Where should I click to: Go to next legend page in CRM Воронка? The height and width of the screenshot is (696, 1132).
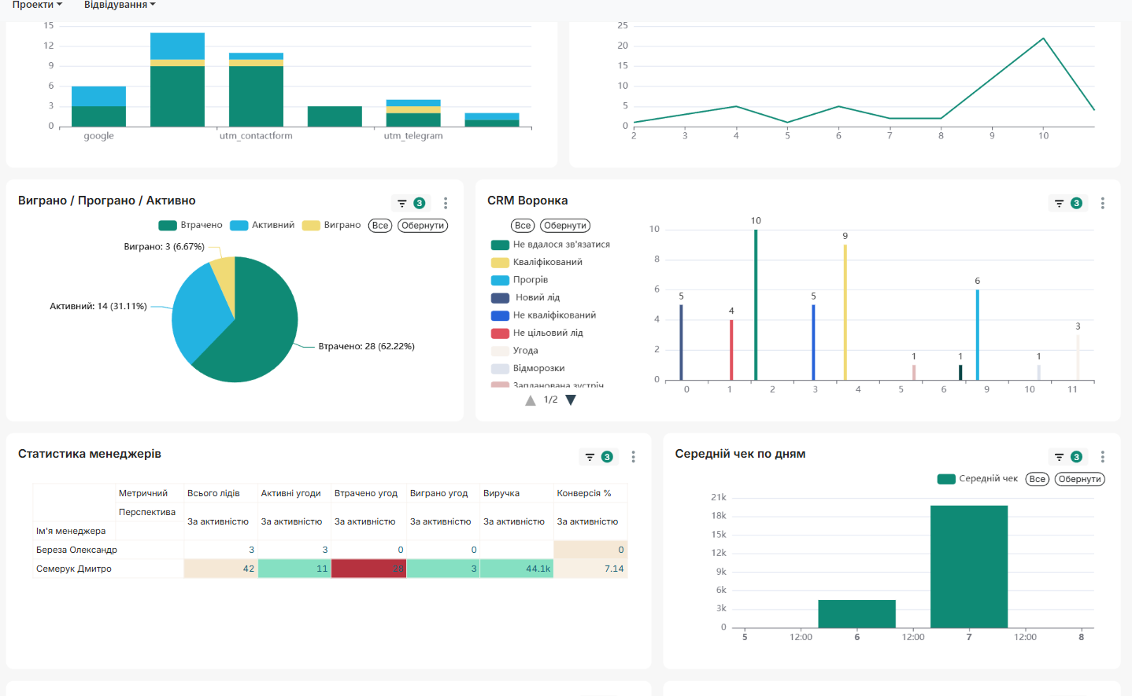point(571,400)
